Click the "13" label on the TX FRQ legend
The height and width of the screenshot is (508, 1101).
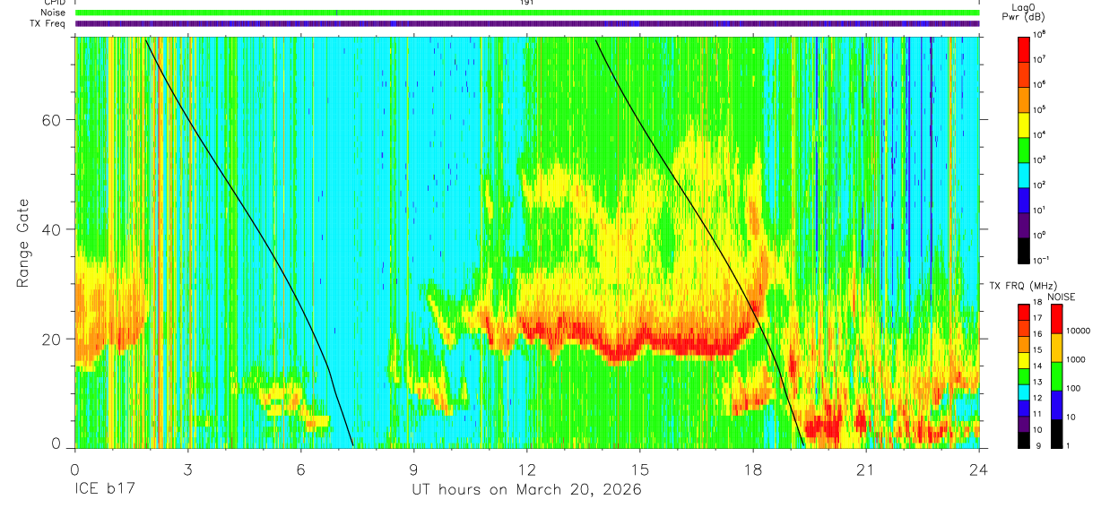1039,383
